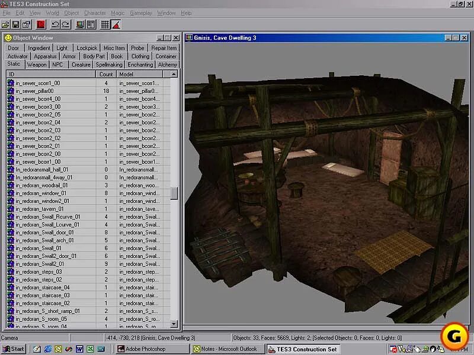The height and width of the screenshot is (355, 474).
Task: Open the View menu
Action: coord(35,13)
